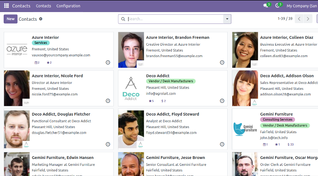The height and width of the screenshot is (176, 318).
Task: Open the apps grid menu icon
Action: tap(6, 6)
